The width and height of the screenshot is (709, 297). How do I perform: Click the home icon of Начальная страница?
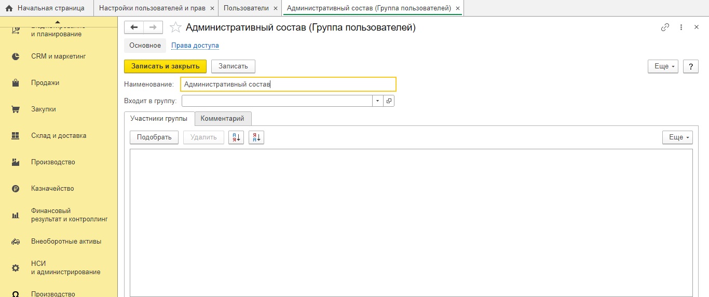tap(9, 8)
